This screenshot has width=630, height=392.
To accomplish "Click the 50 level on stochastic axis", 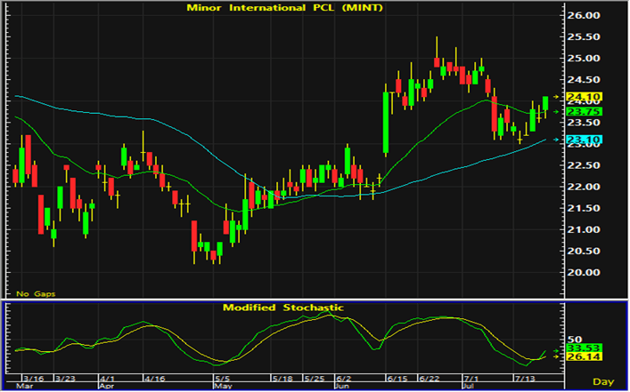I will click(575, 340).
